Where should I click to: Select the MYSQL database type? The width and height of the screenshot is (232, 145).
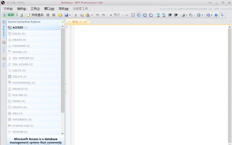[17, 52]
